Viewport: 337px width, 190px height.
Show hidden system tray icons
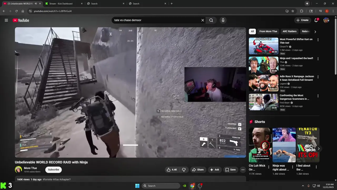coord(303,186)
